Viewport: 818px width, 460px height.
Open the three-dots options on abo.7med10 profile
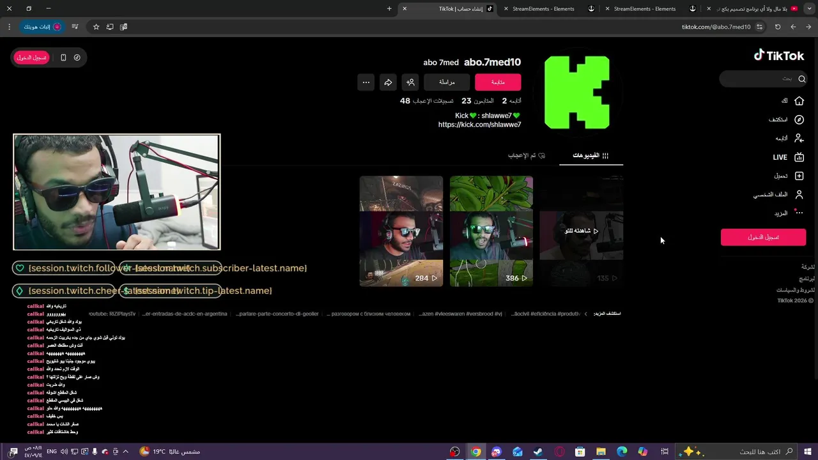tap(366, 82)
